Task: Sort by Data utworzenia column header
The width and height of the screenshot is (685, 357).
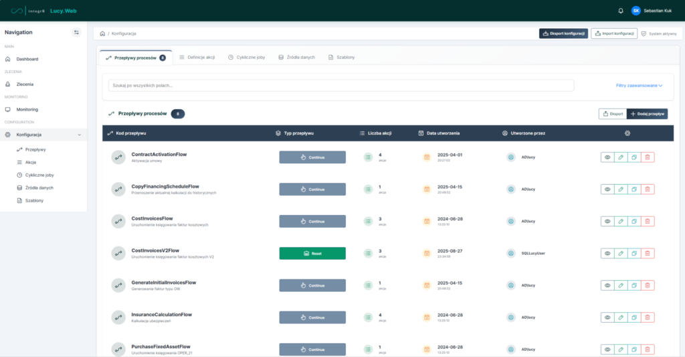Action: [x=443, y=133]
